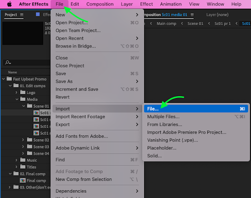251x198 pixels.
Task: Select the Scene 04 folder row
Action: click(25, 153)
